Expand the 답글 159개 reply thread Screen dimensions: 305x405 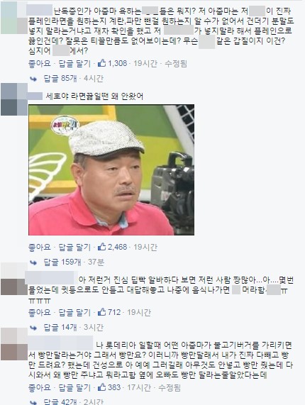pos(62,262)
